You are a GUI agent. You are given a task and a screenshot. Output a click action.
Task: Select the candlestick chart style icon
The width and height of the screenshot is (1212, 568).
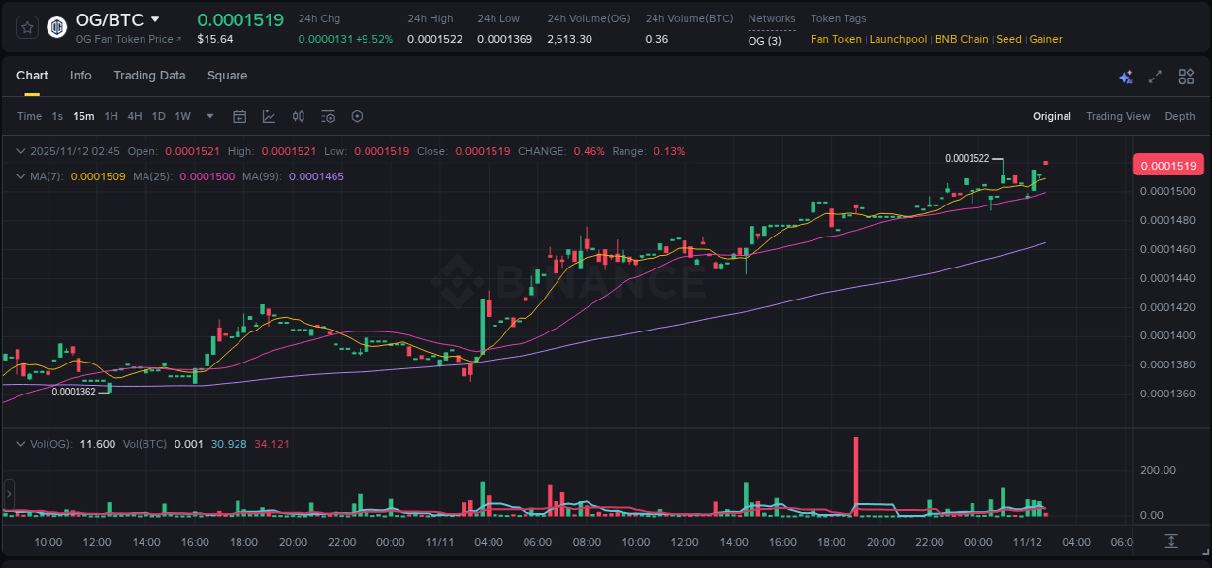(298, 115)
